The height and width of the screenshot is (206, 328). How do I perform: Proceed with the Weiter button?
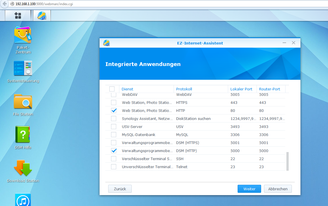tap(249, 189)
